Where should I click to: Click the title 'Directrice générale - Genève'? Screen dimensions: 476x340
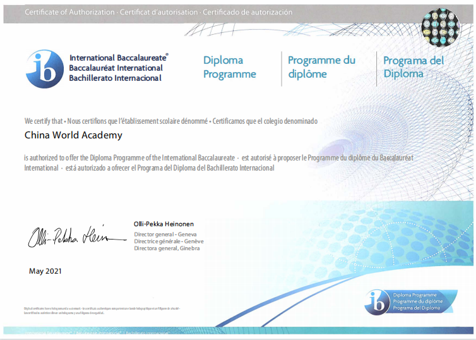click(169, 241)
